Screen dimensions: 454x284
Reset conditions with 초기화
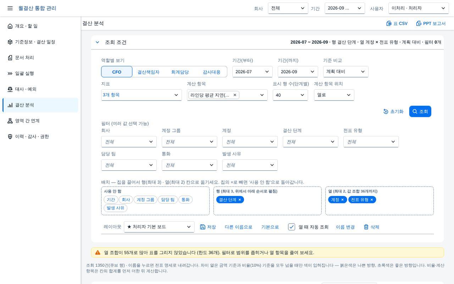point(393,111)
